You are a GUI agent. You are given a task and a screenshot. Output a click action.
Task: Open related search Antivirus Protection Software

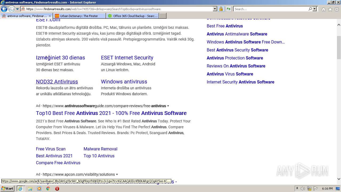point(235,58)
